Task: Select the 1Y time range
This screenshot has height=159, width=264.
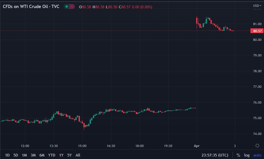Action: coord(61,155)
